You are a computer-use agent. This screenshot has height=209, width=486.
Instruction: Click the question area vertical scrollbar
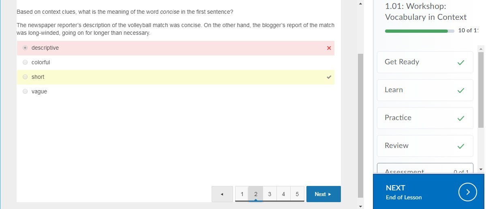click(x=360, y=126)
